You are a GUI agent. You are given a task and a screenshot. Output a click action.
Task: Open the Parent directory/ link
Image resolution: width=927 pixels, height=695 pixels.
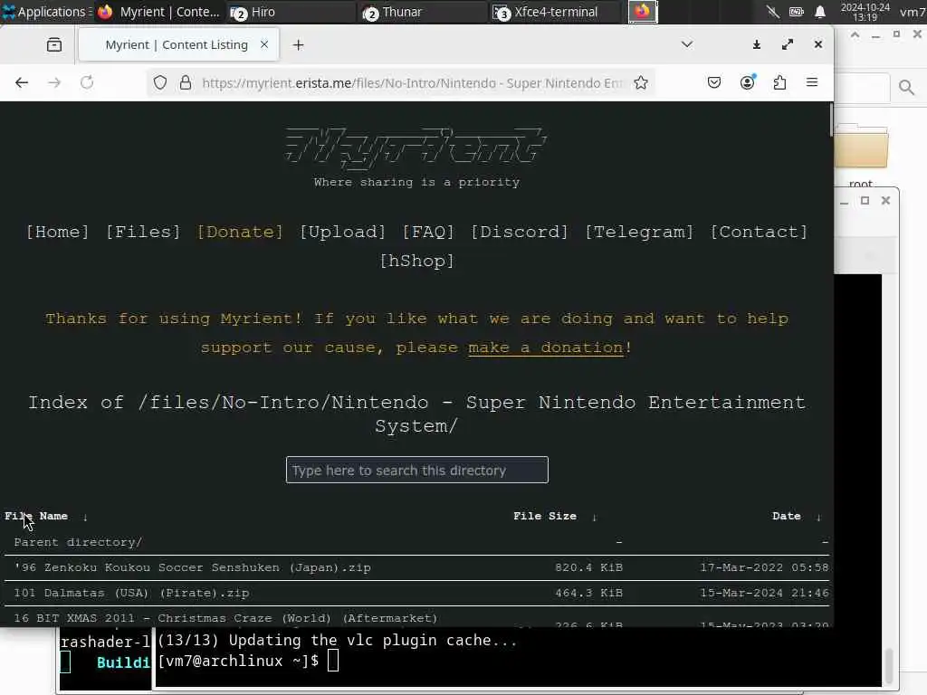click(78, 542)
